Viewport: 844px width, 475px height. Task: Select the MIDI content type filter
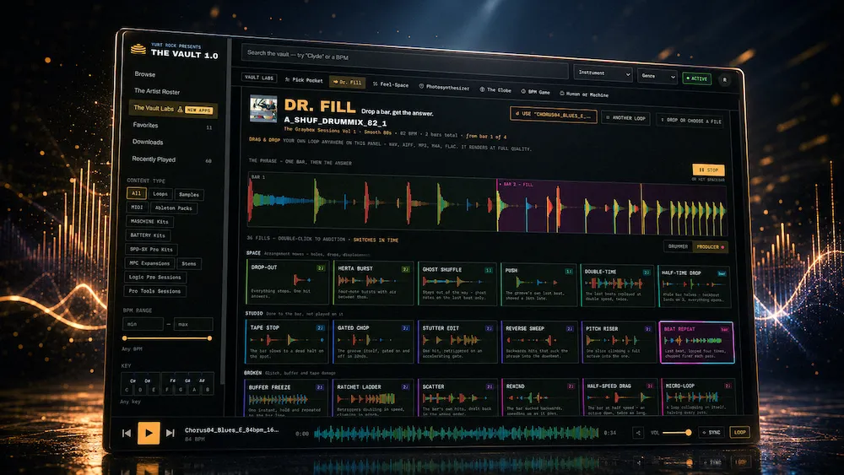[x=137, y=207]
